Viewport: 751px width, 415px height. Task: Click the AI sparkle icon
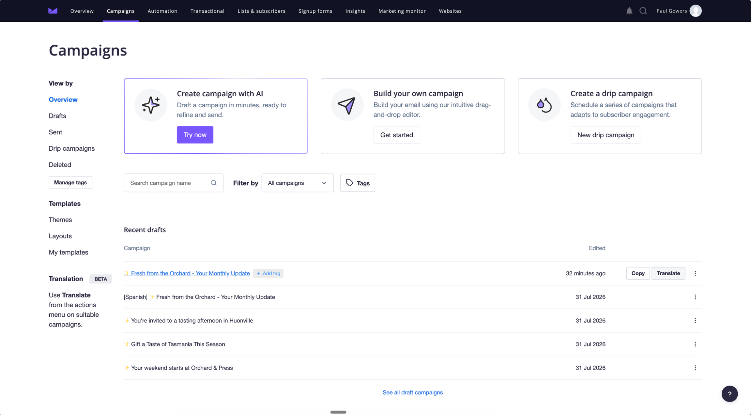click(x=151, y=105)
